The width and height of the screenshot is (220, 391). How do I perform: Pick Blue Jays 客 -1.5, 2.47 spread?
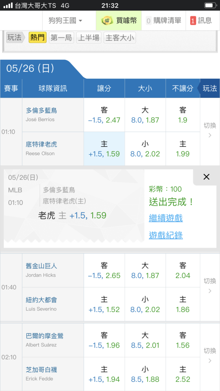pos(104,115)
